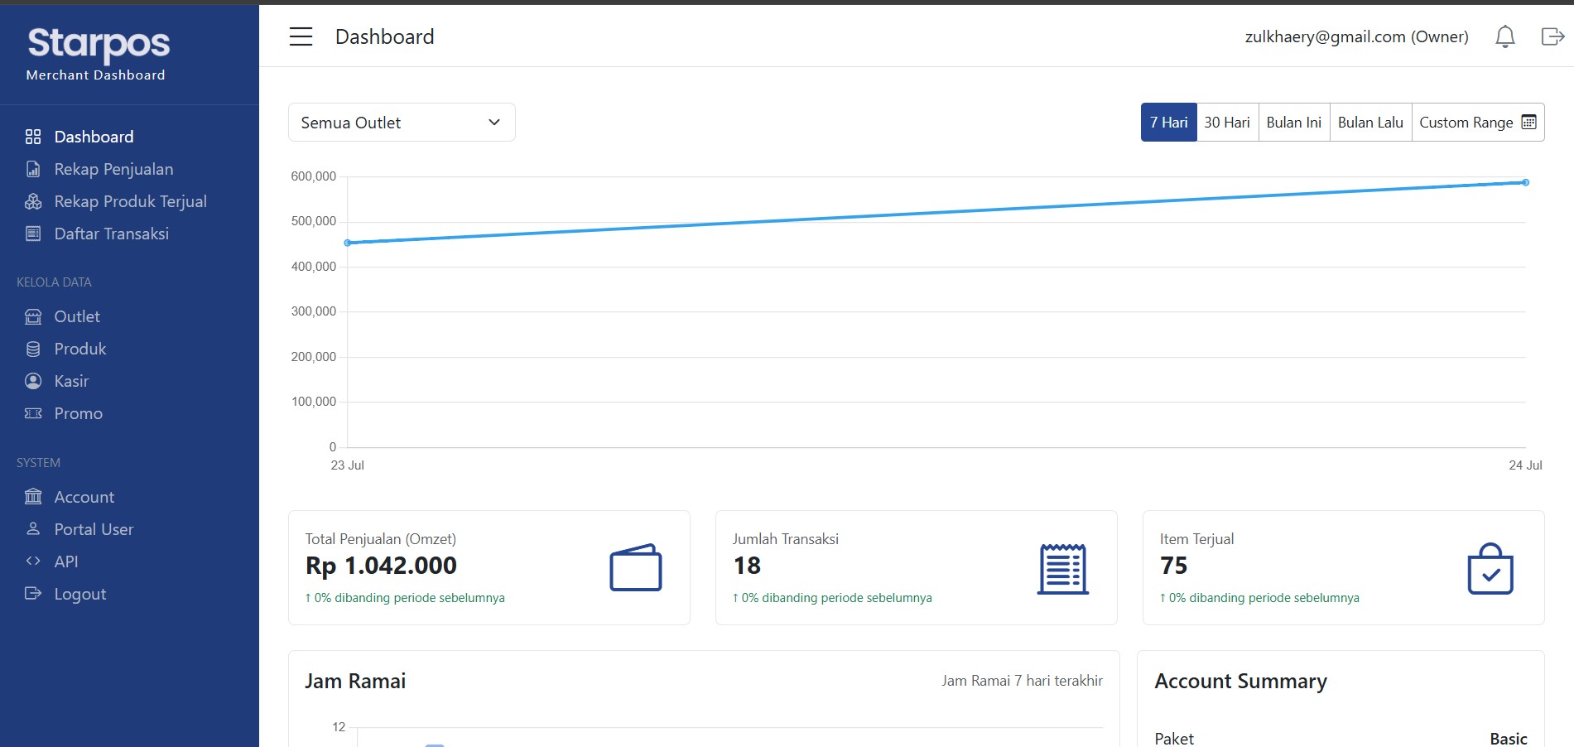Select the 30 Hari range tab
This screenshot has width=1574, height=747.
(1227, 123)
